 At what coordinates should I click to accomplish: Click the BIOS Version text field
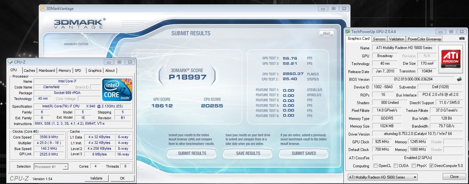click(413, 79)
